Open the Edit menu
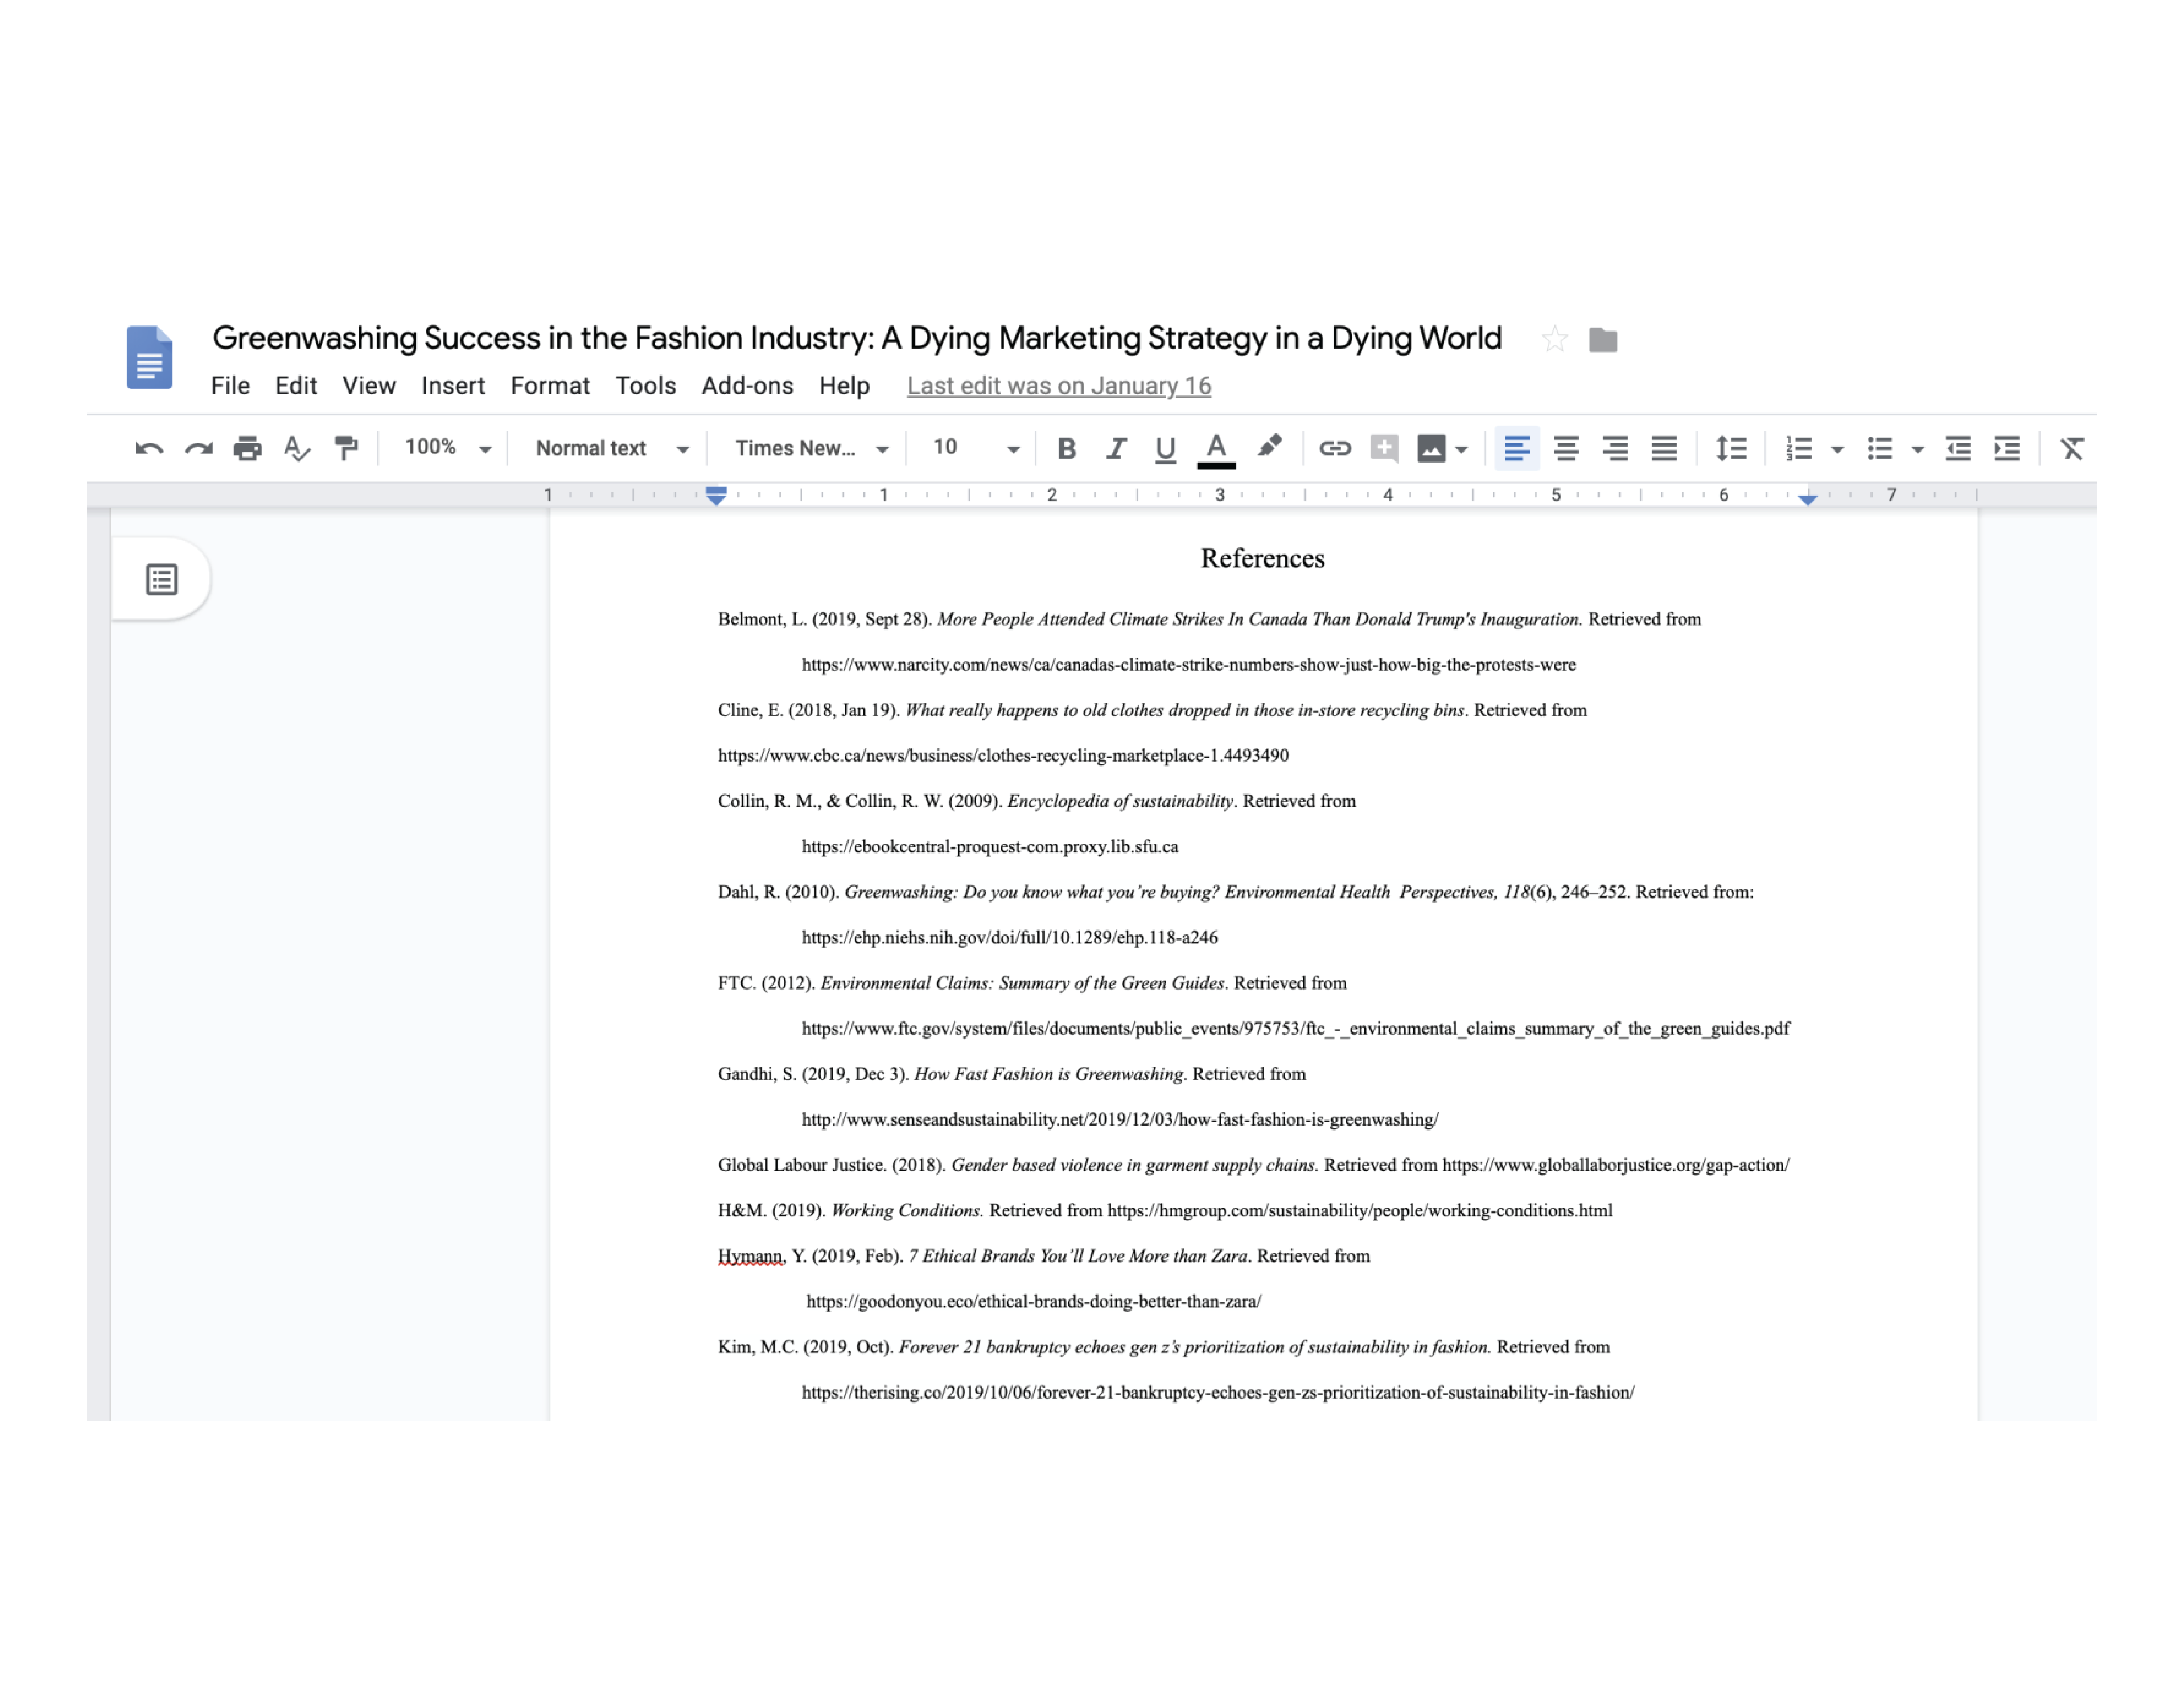Screen dimensions: 2184x1688 (x=296, y=386)
